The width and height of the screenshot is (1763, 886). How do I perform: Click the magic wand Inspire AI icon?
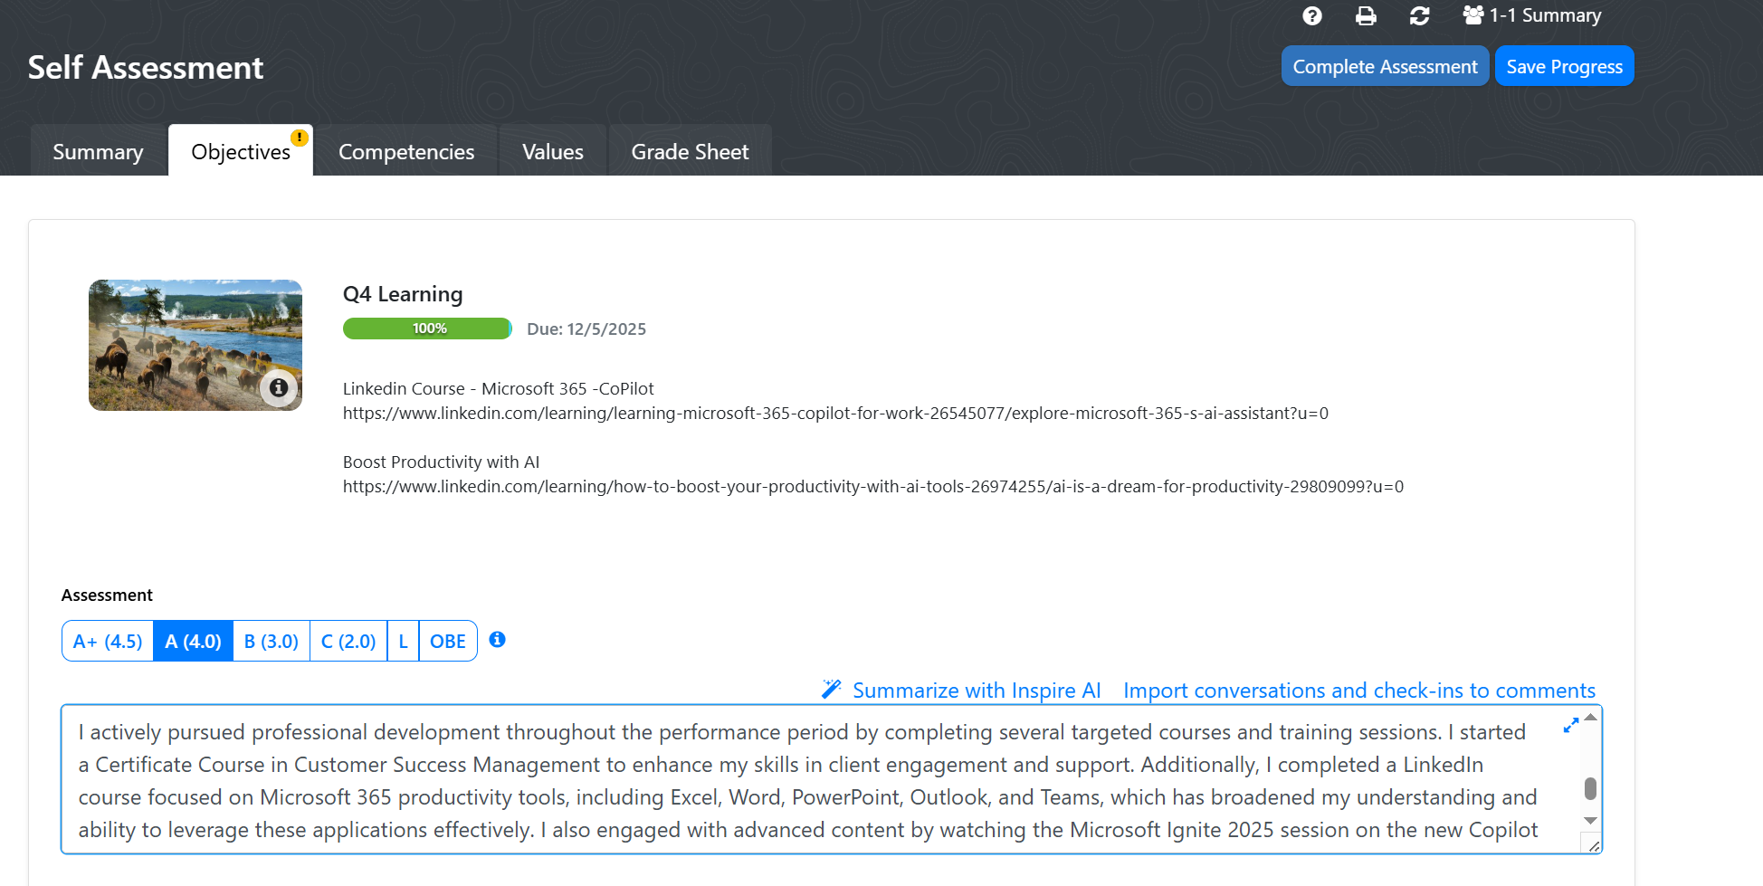coord(831,690)
